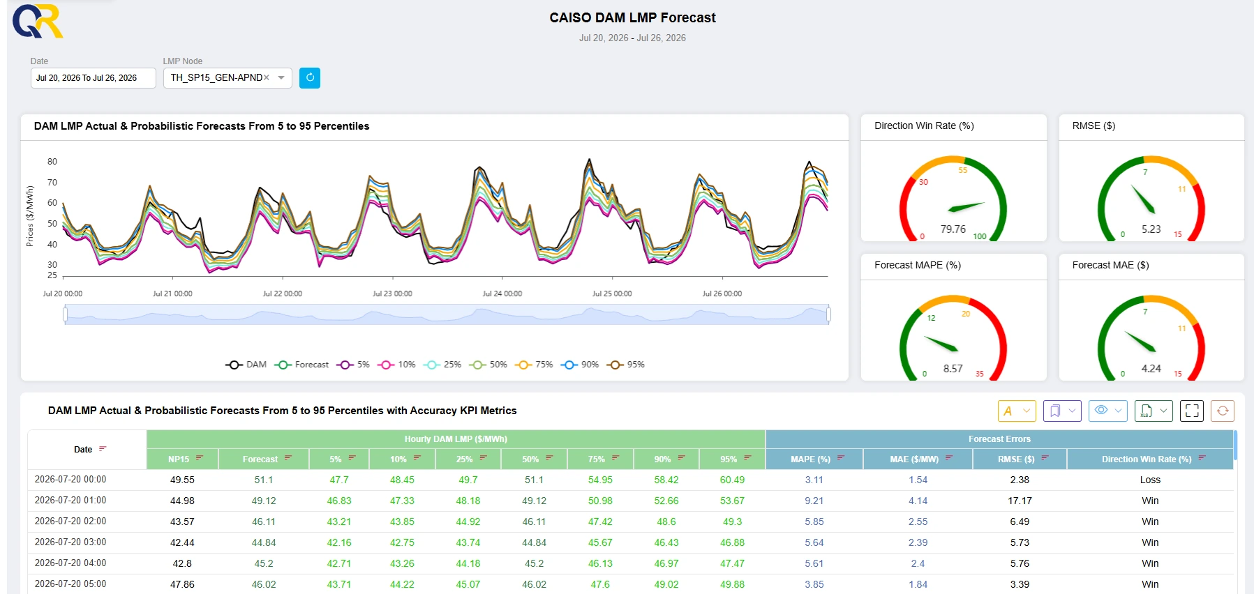Click the sort icon in the RMSE ($) column

pos(1045,459)
